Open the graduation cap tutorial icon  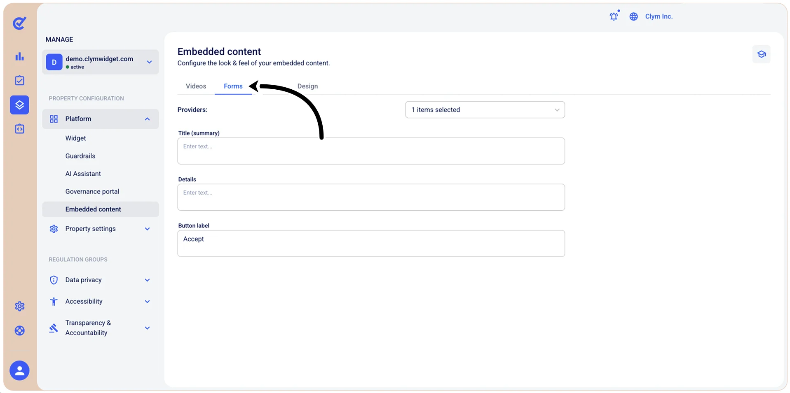tap(761, 54)
